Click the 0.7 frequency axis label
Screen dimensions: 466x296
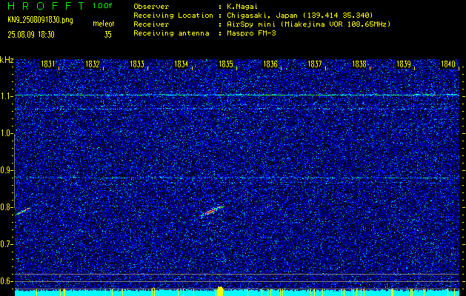click(6, 244)
